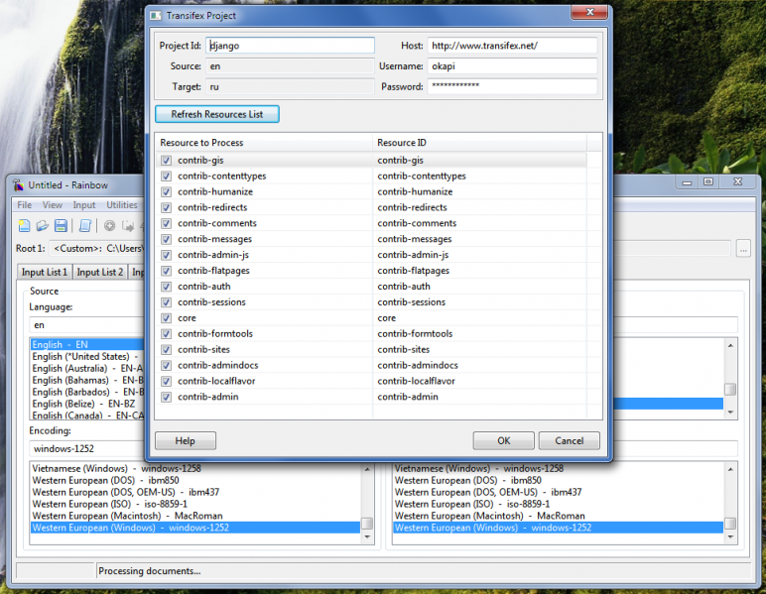The height and width of the screenshot is (594, 766).
Task: Click the browse '...' button beside Root path
Action: pyautogui.click(x=743, y=248)
